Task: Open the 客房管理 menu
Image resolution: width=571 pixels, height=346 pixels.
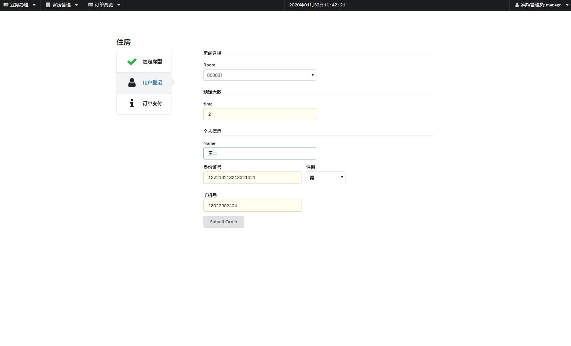Action: tap(62, 5)
